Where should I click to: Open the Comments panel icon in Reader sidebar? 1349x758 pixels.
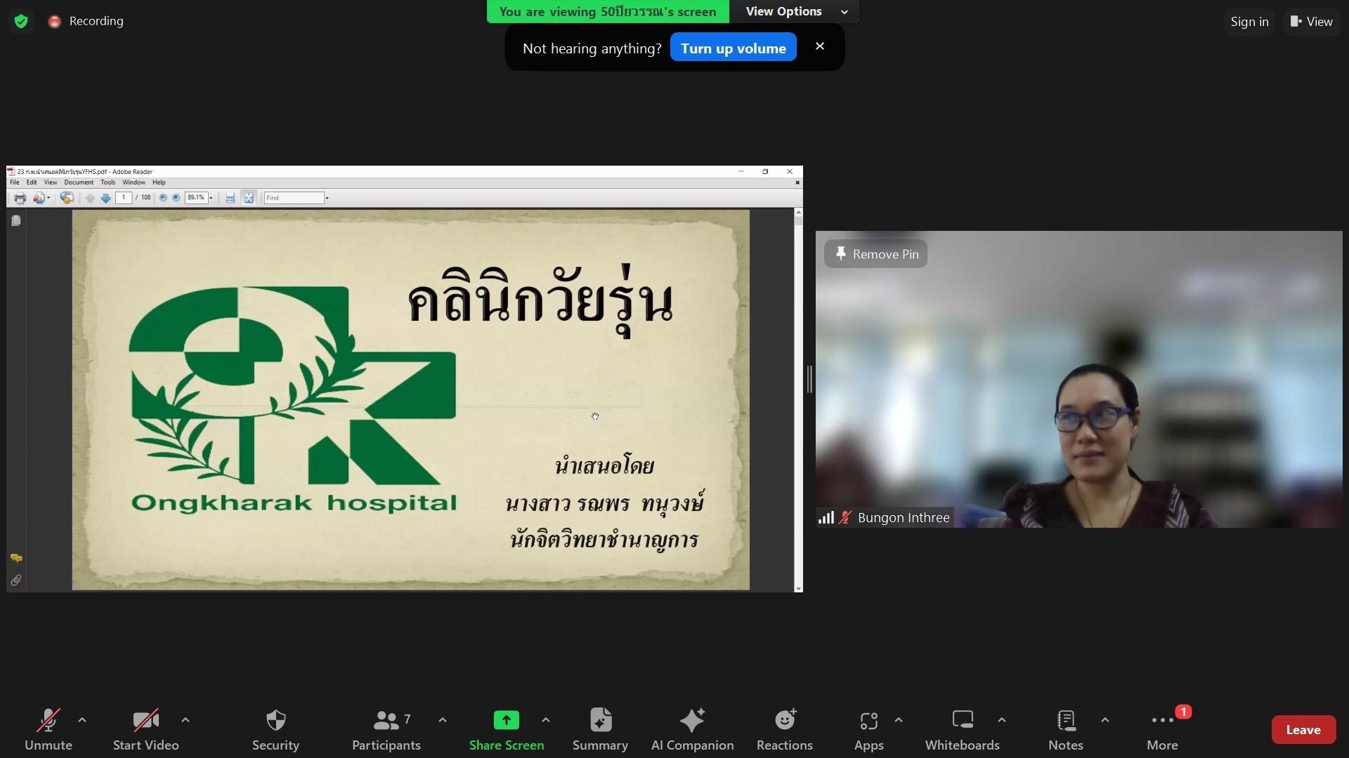coord(16,558)
